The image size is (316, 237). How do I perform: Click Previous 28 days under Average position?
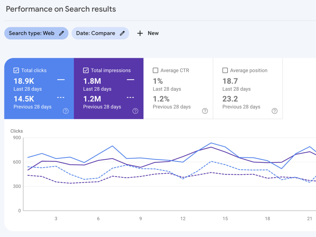click(x=241, y=107)
